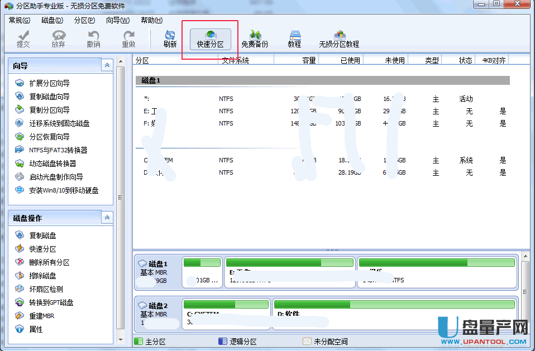Click the left panel scrollbar down arrow
Image resolution: width=535 pixels, height=351 pixels.
click(x=121, y=339)
